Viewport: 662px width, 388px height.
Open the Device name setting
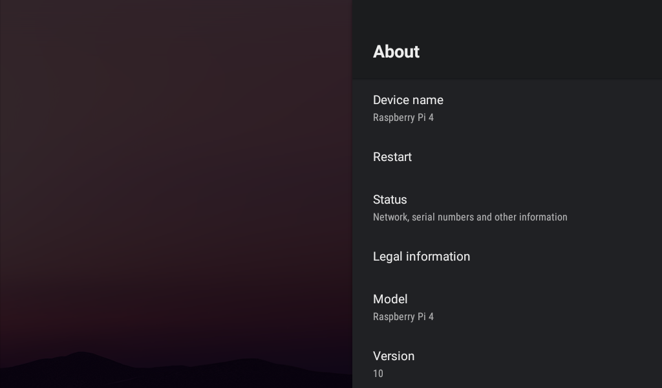tap(507, 108)
